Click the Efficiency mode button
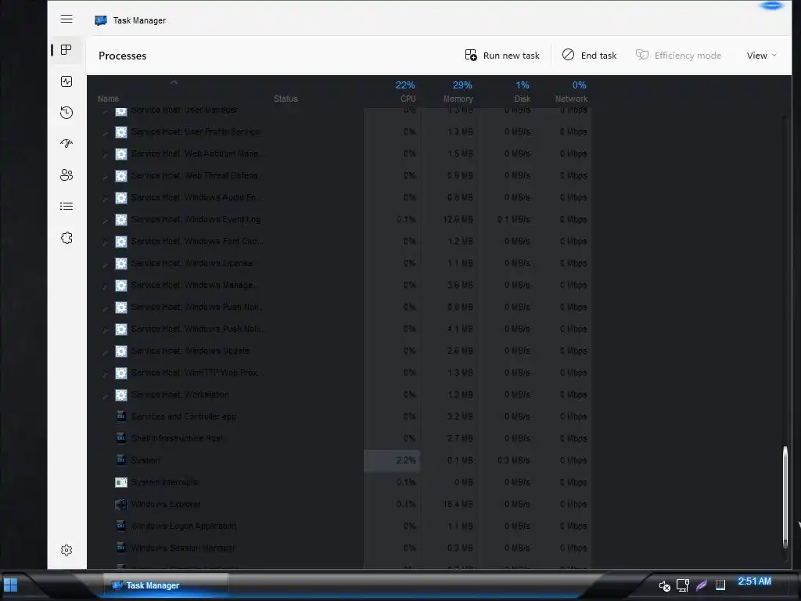Image resolution: width=801 pixels, height=601 pixels. tap(678, 56)
